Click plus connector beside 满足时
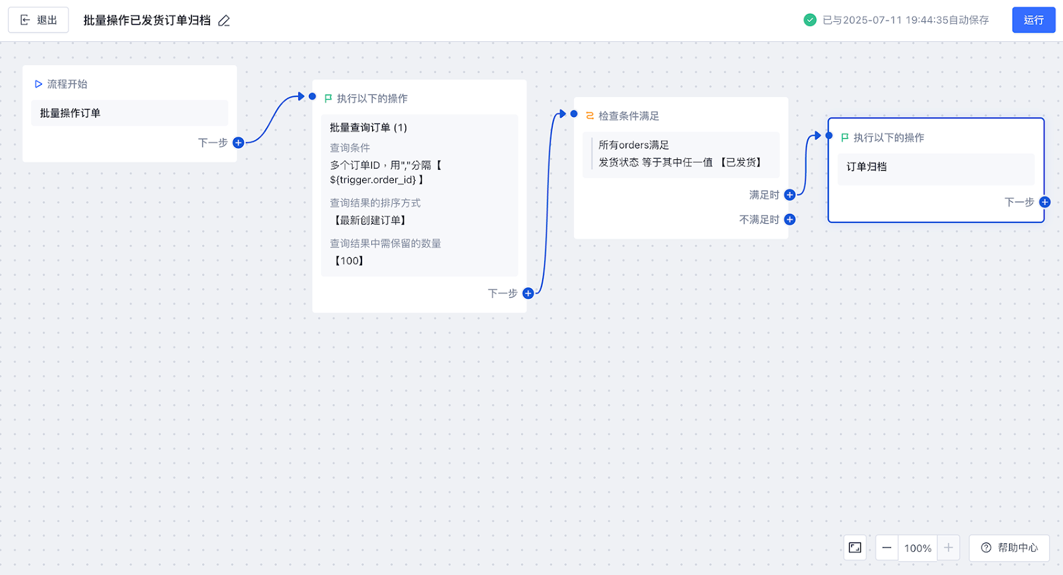The image size is (1063, 575). tap(790, 195)
